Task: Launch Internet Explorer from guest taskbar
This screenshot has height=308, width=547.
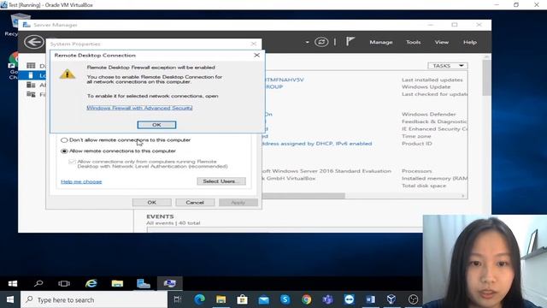Action: (x=91, y=283)
